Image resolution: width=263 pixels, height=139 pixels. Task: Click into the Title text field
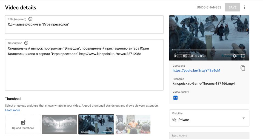(84, 24)
